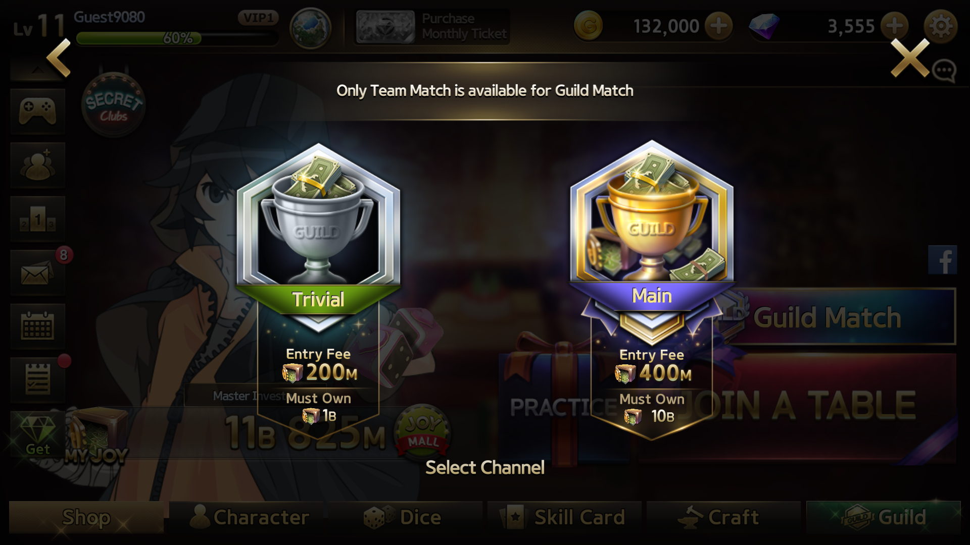Switch to the Skill Card tab
Viewport: 970px width, 545px height.
[x=565, y=517]
